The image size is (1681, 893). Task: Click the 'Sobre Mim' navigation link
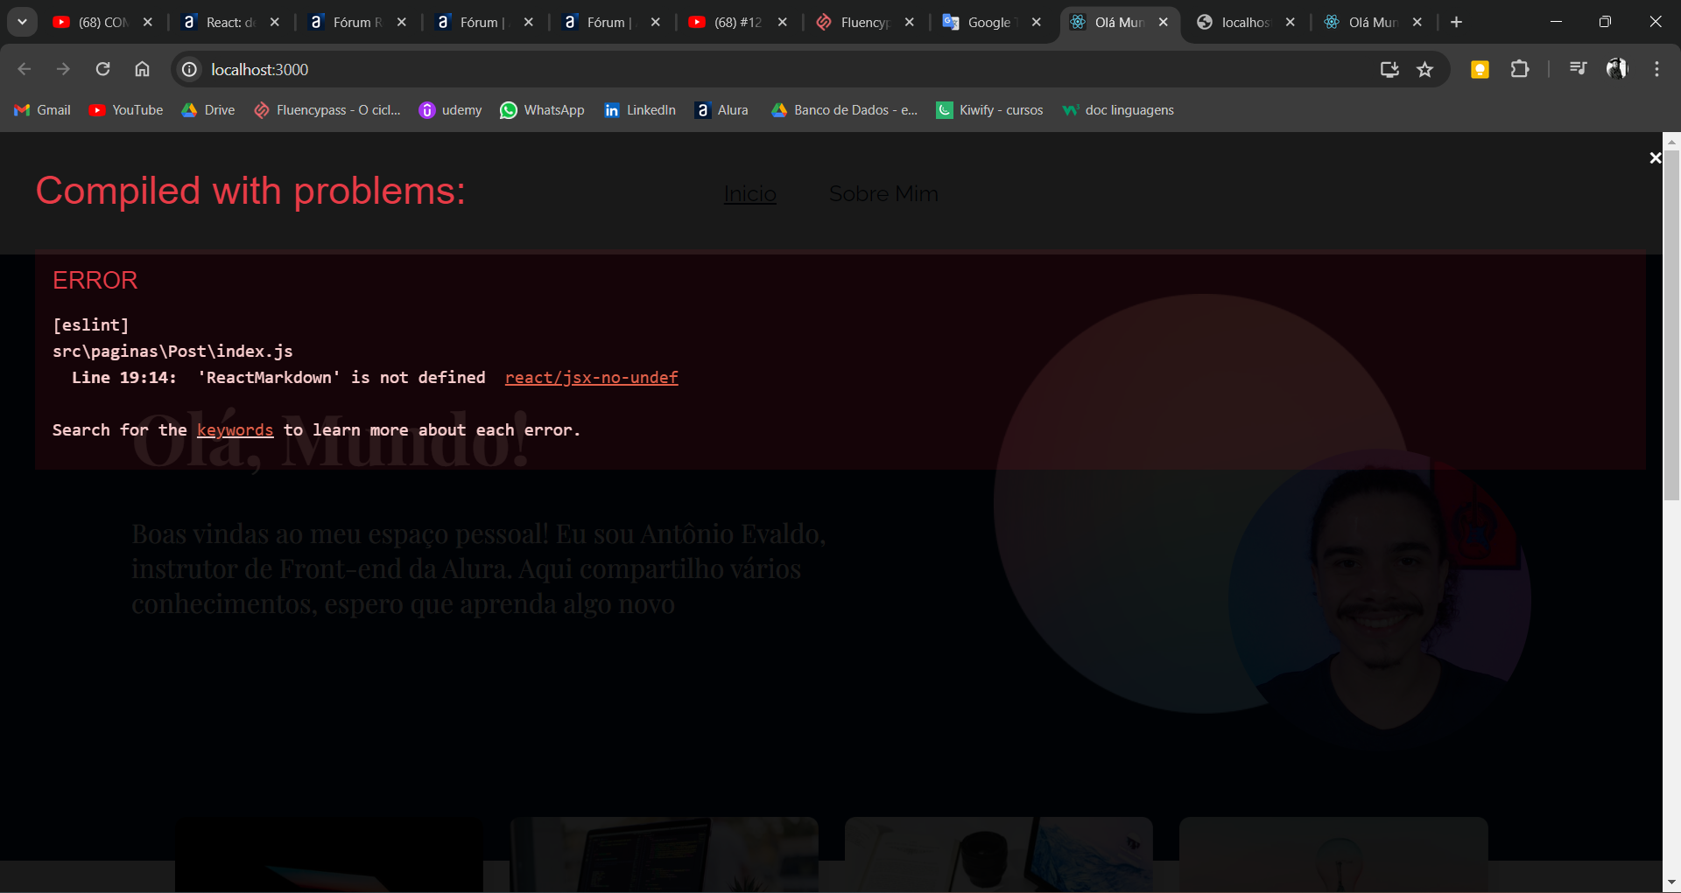tap(883, 194)
